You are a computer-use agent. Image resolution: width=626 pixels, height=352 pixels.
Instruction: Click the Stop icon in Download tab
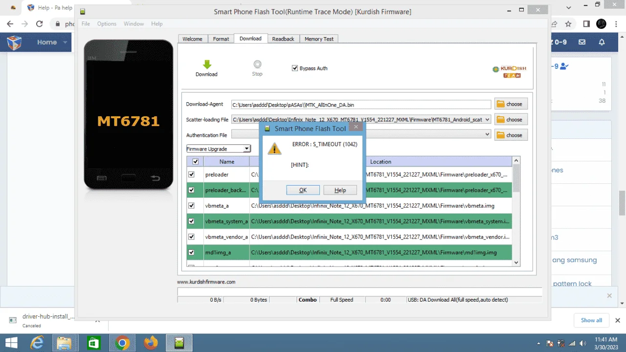pos(257,64)
